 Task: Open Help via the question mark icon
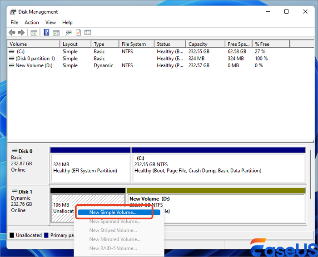tap(46, 32)
